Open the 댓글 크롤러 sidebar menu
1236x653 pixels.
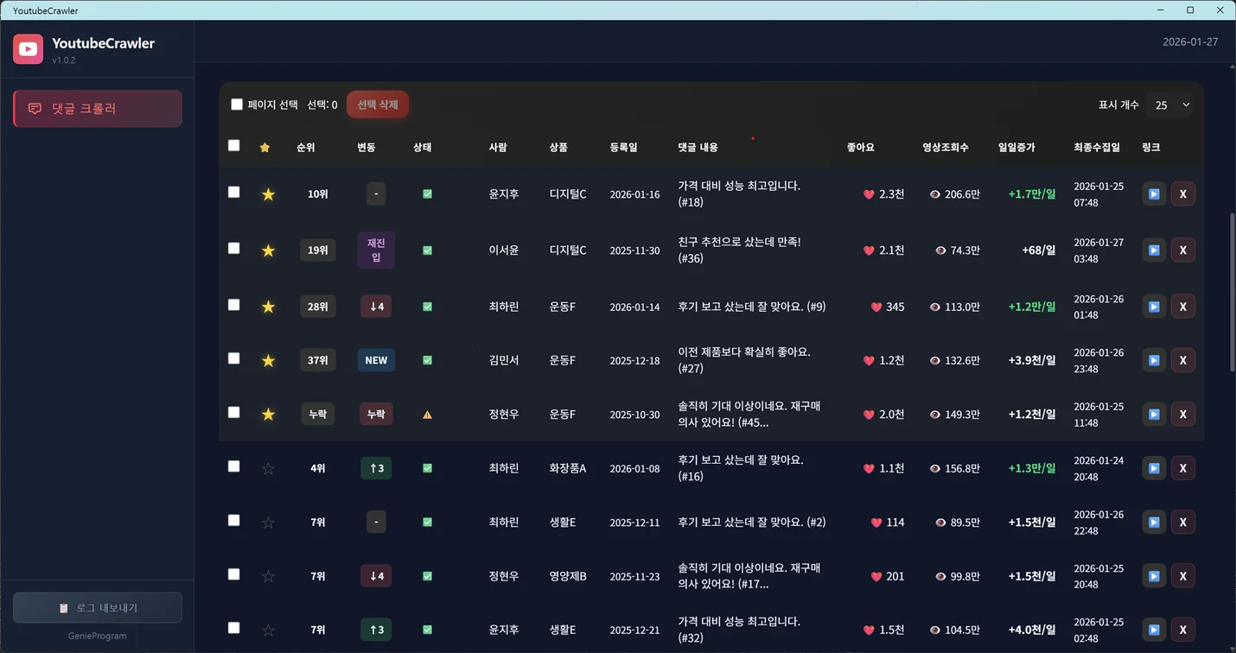(98, 109)
